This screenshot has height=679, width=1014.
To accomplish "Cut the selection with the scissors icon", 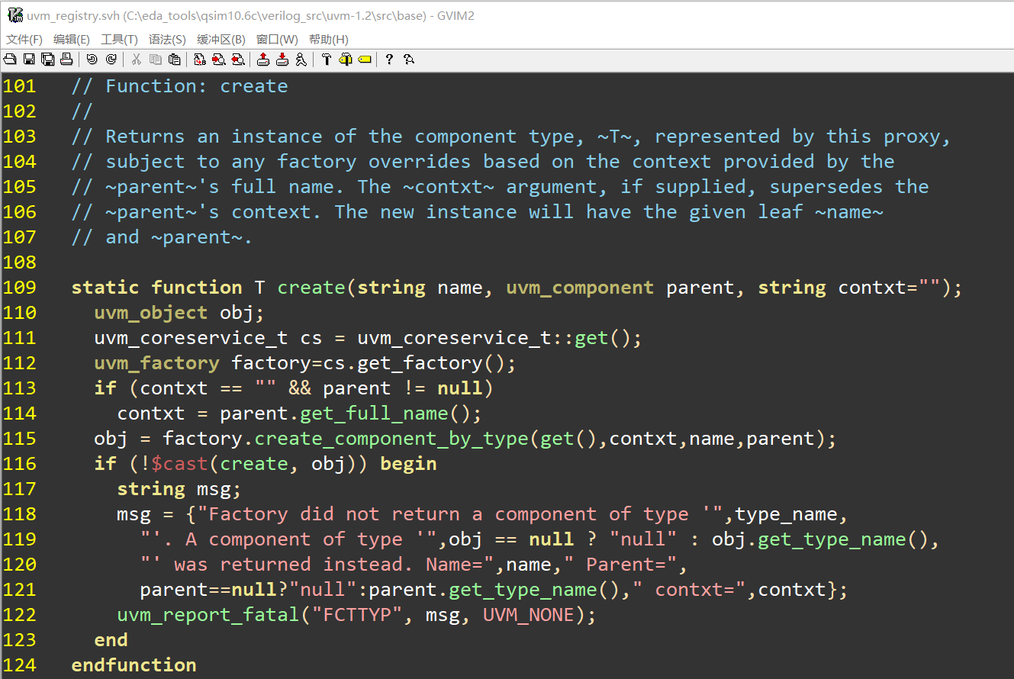I will pos(137,60).
